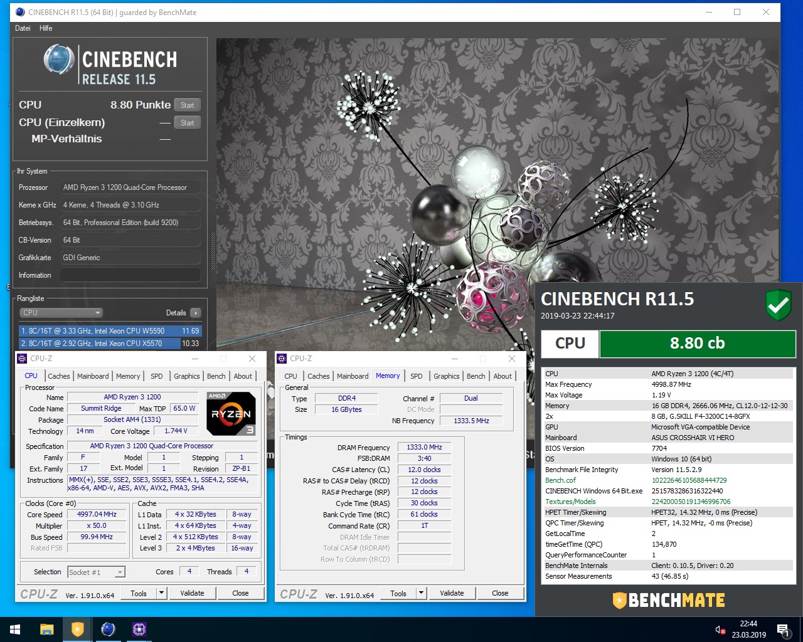Click Validate in left CPU-Z window
Viewport: 803px width, 642px height.
coord(192,593)
